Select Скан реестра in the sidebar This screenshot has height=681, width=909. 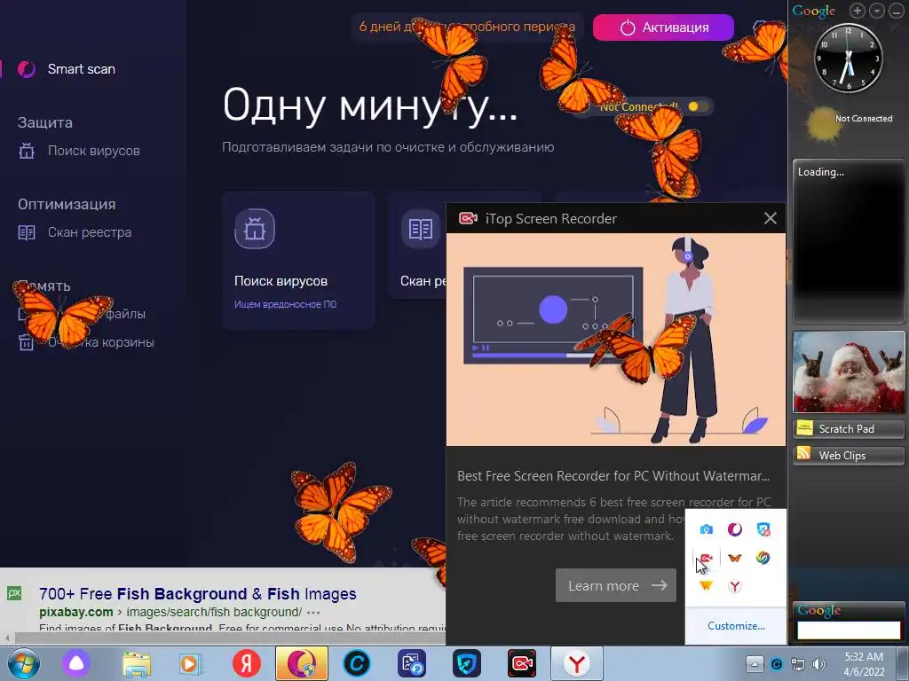click(90, 232)
